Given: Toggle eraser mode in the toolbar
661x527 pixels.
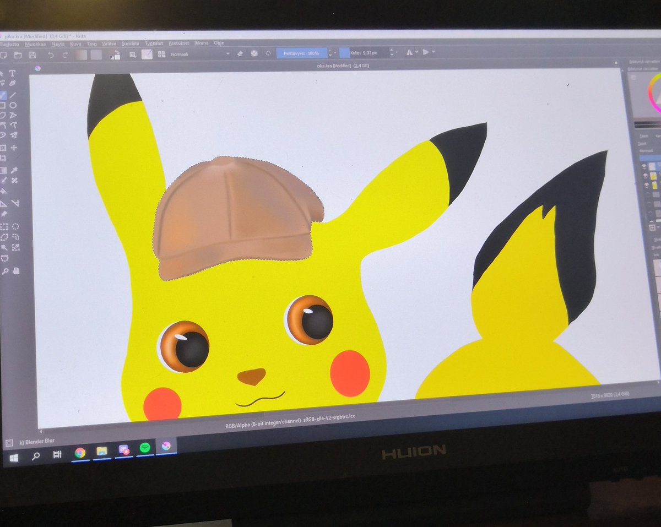Looking at the screenshot, I should pyautogui.click(x=240, y=53).
